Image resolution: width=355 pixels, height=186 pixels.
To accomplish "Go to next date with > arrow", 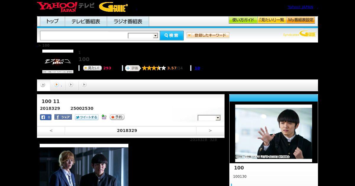I will [210, 130].
